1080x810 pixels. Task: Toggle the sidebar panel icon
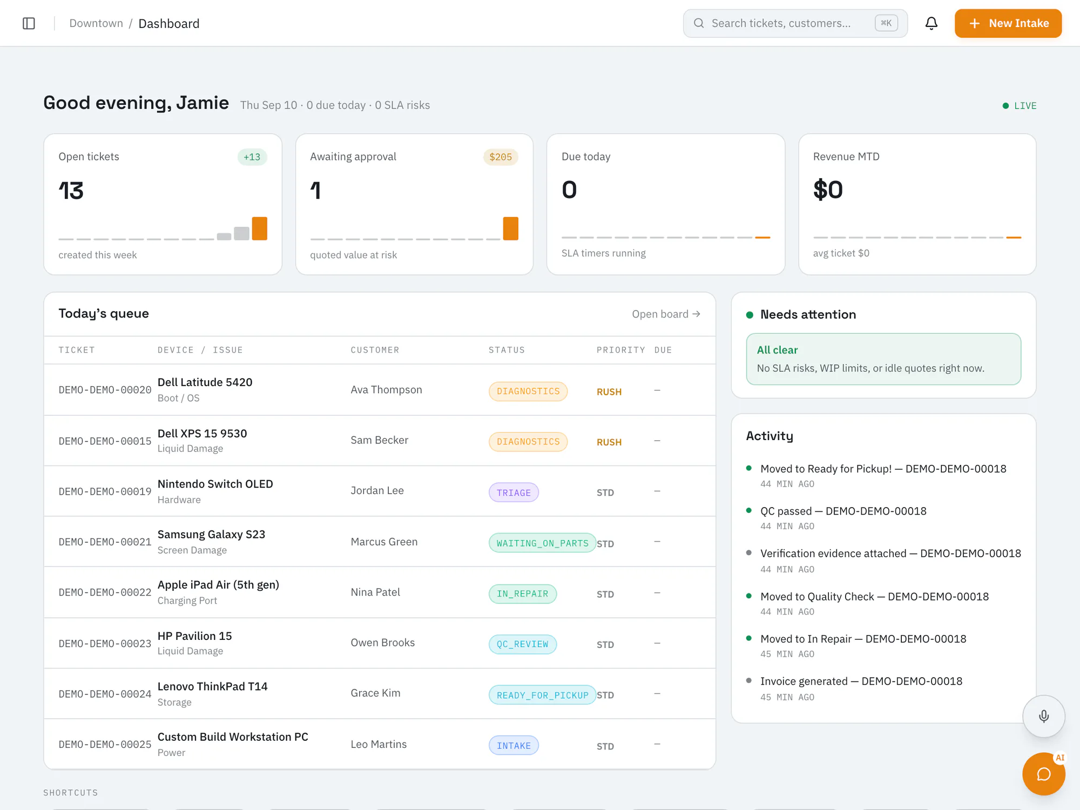tap(29, 23)
